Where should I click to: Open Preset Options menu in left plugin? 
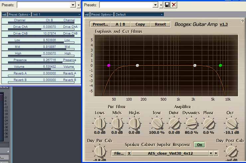pos(19,14)
